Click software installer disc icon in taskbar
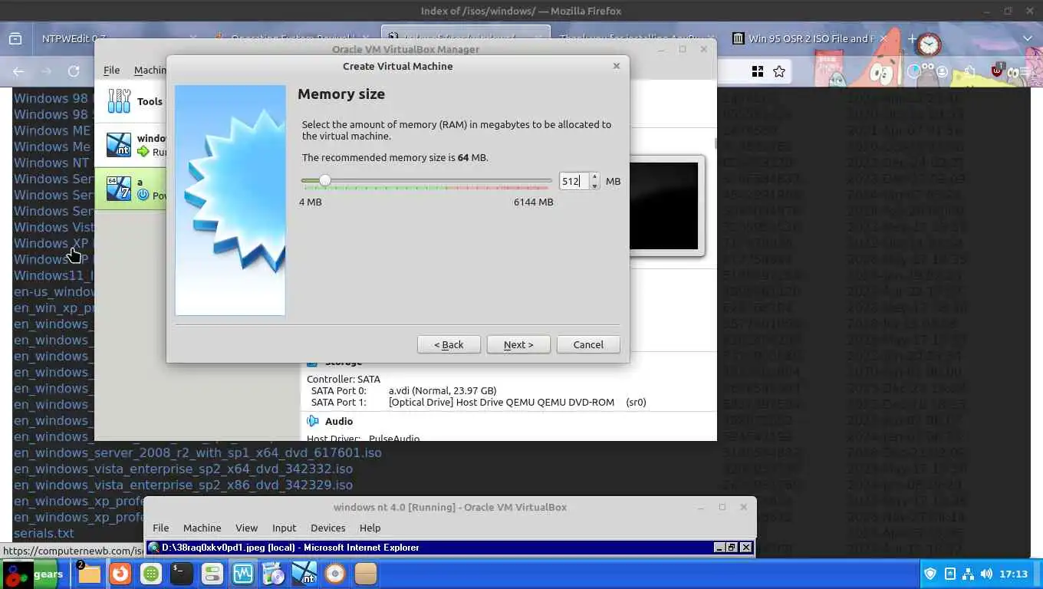Viewport: 1043px width, 589px height. (x=274, y=574)
